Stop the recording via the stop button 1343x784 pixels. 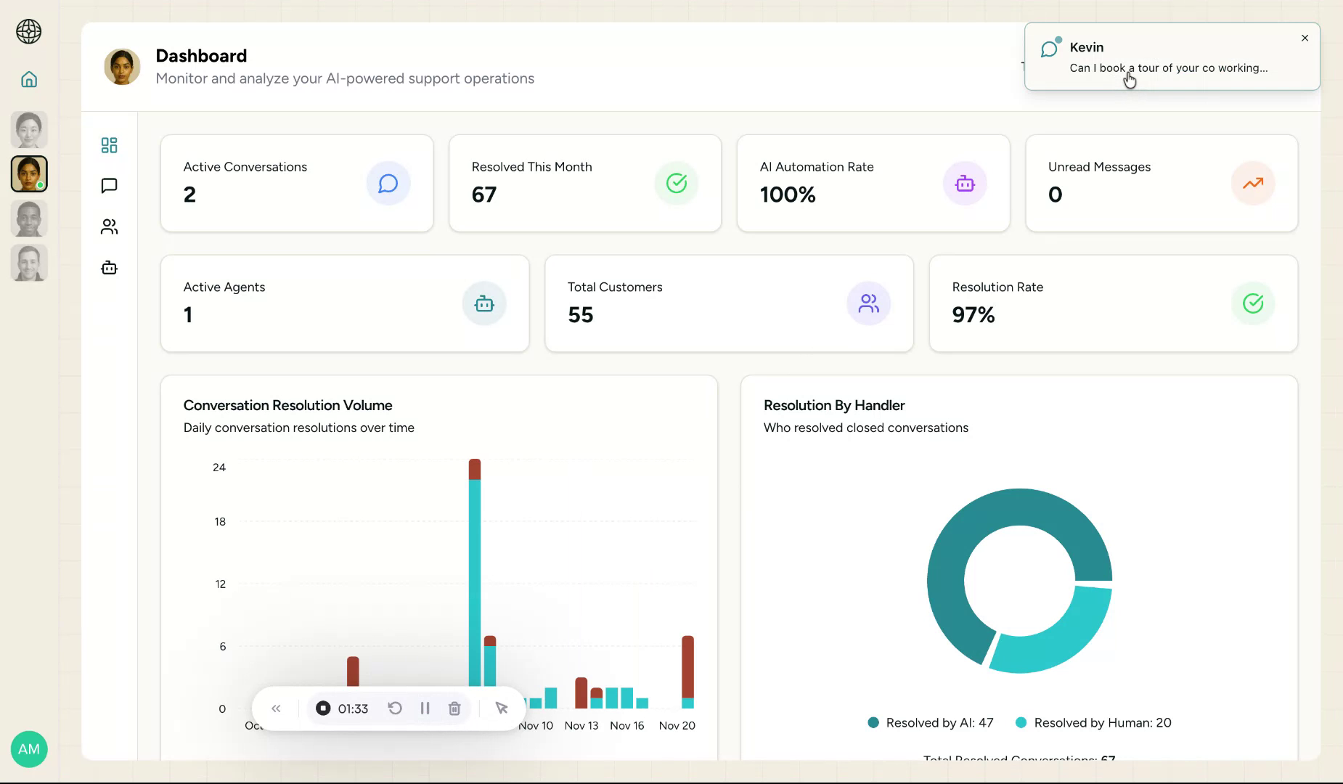323,708
